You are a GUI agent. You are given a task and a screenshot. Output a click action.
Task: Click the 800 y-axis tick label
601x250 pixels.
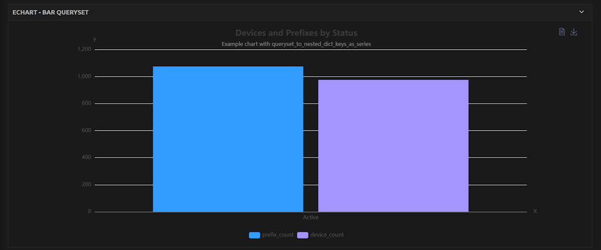click(86, 104)
